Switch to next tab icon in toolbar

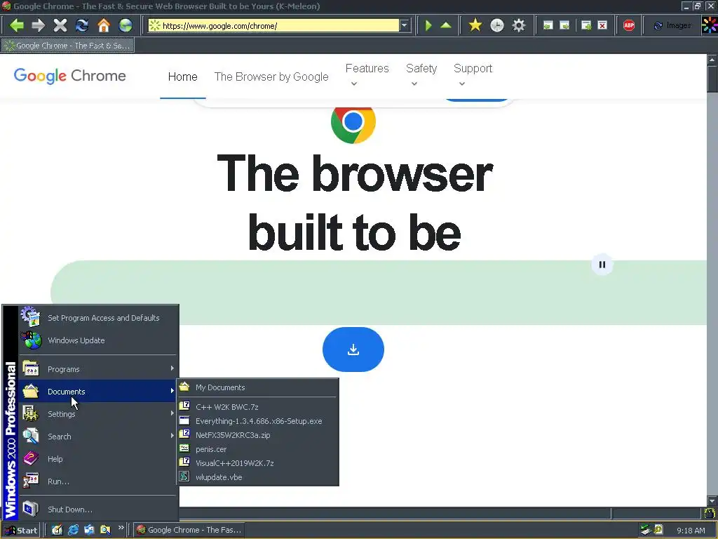(564, 25)
